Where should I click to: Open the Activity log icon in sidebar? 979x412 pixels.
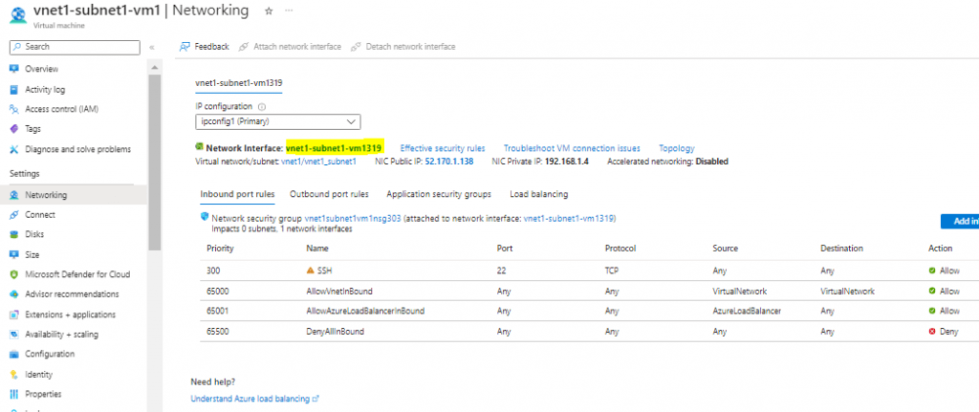tap(14, 89)
